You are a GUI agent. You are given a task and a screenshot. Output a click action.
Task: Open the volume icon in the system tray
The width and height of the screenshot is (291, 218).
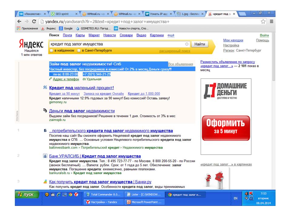click(247, 193)
